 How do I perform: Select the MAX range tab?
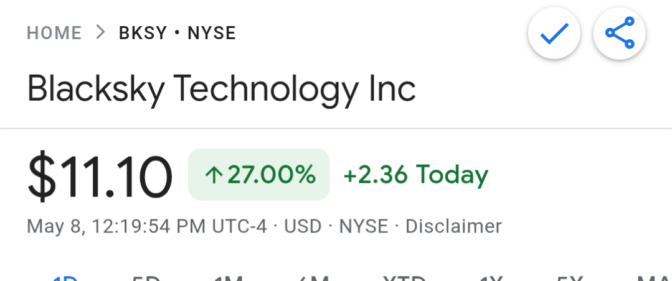point(654,278)
